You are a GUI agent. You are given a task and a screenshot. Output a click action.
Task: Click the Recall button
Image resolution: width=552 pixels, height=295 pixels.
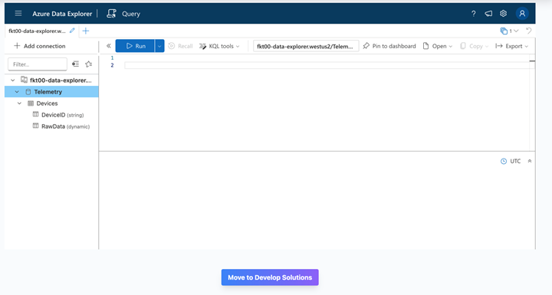(x=180, y=46)
